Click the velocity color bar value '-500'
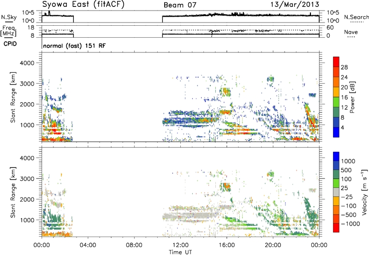The image size is (369, 255). (x=349, y=215)
